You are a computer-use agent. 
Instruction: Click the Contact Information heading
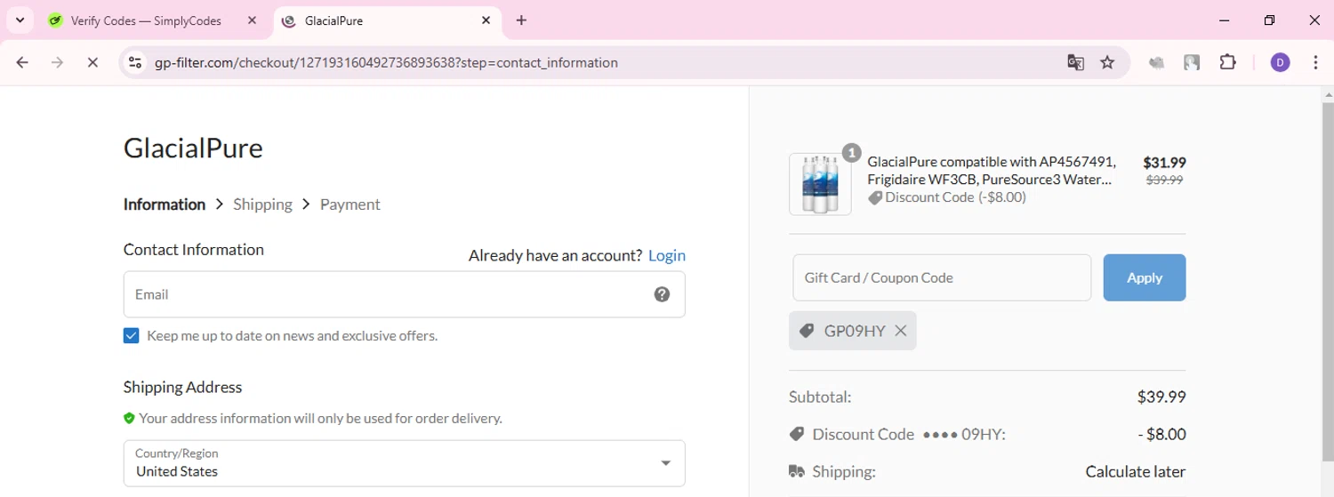(194, 250)
